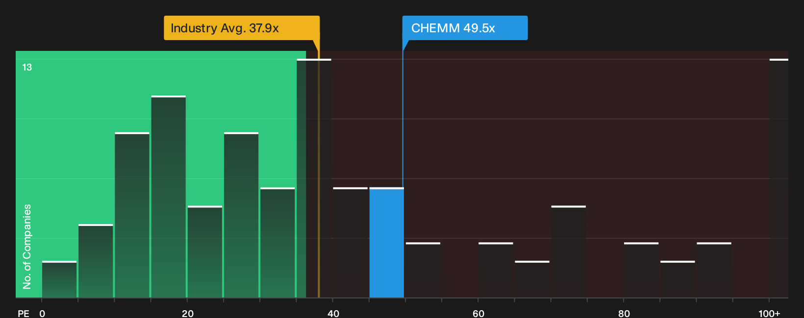
Task: Click the '13' y-axis value
Action: [27, 68]
